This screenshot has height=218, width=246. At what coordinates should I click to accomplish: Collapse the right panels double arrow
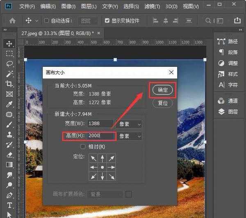[241, 30]
